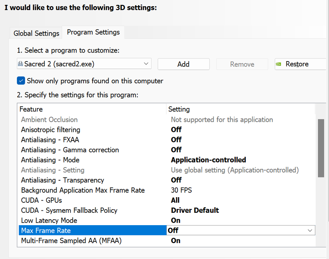
Task: Click the NVIDIA logo on Restore button
Action: pyautogui.click(x=279, y=64)
